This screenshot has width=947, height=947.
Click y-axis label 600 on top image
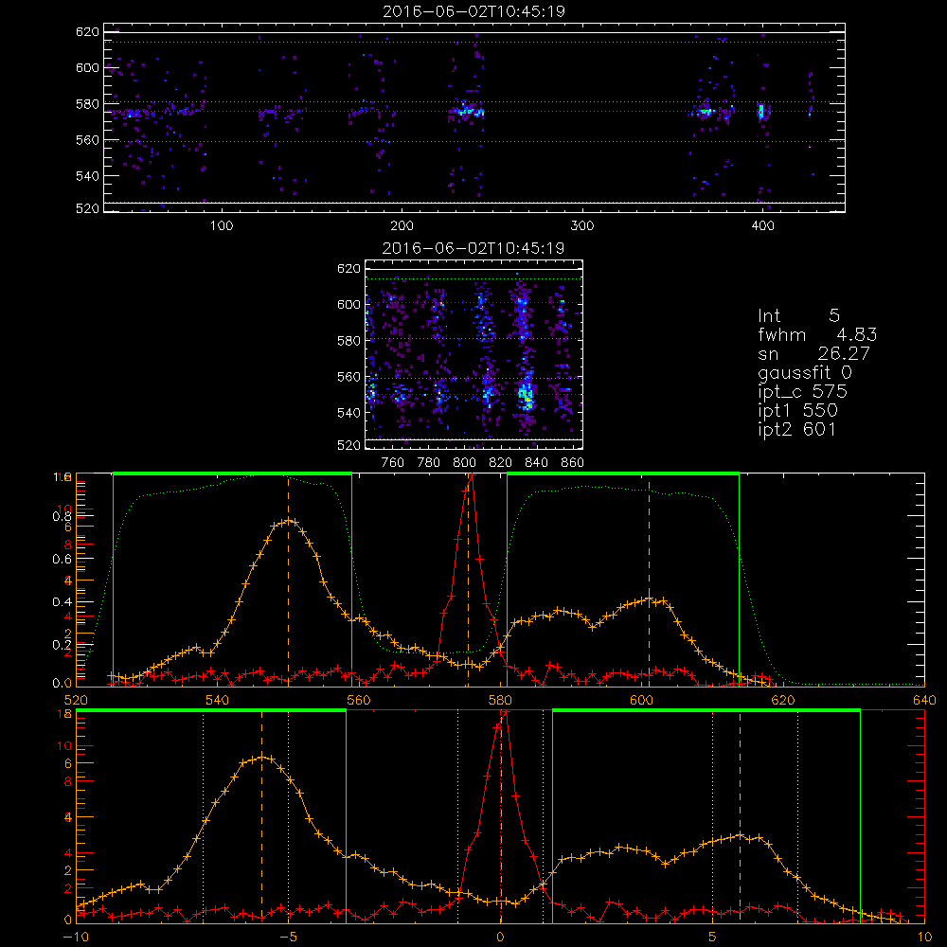point(87,67)
